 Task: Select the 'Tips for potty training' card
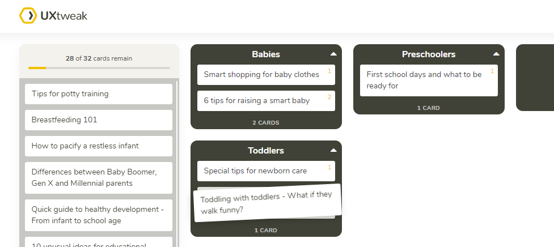point(99,94)
